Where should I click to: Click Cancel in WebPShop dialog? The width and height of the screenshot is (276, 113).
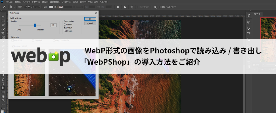tap(90, 23)
